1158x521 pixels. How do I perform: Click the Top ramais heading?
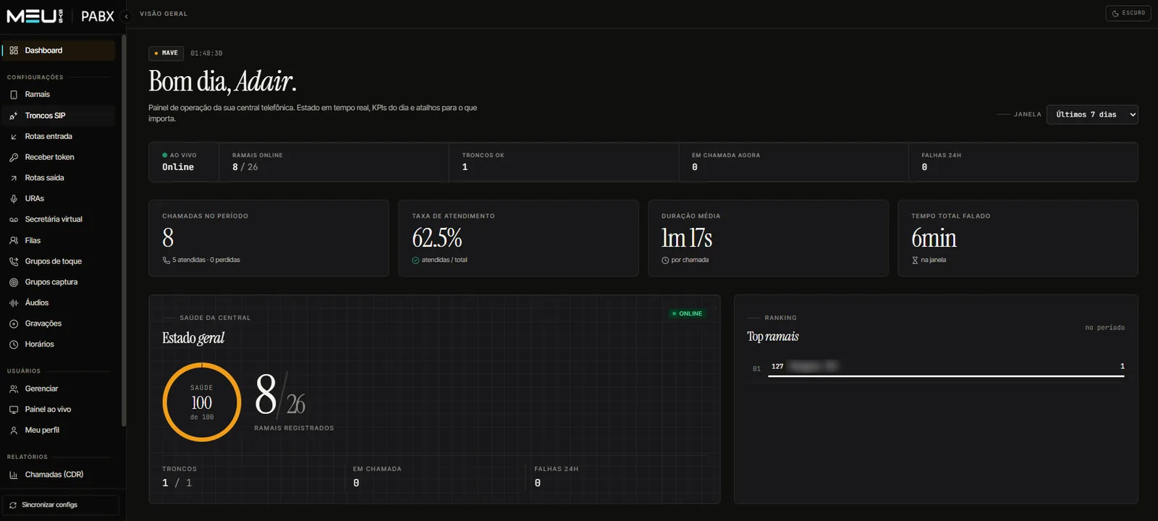(x=773, y=336)
